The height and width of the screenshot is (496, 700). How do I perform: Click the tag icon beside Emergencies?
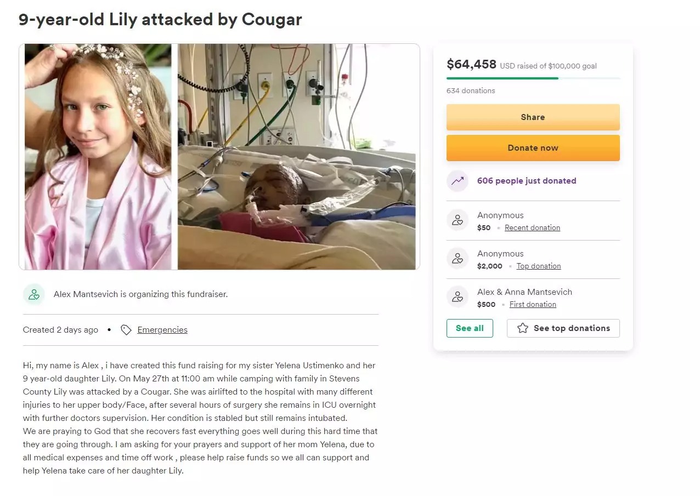point(126,330)
